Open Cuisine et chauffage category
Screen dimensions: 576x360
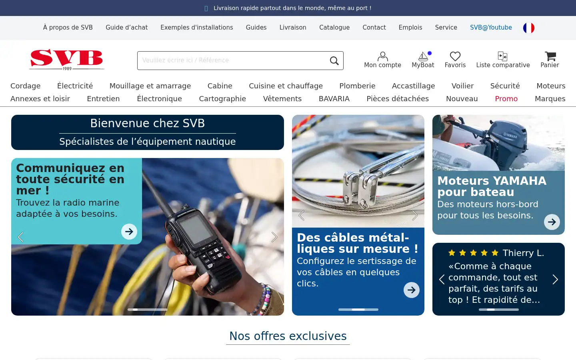pyautogui.click(x=286, y=86)
